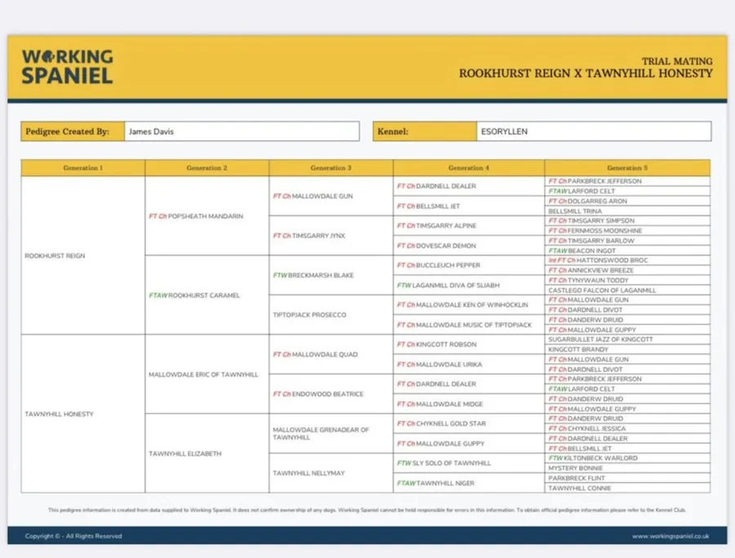The height and width of the screenshot is (558, 735).
Task: Click the Copyright All Rights Reserved text
Action: point(73,536)
